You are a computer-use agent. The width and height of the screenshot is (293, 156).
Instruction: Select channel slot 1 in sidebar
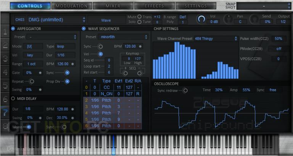click(x=5, y=31)
